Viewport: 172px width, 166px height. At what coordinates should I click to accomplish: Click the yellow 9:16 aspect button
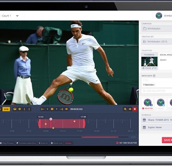pyautogui.click(x=6, y=109)
